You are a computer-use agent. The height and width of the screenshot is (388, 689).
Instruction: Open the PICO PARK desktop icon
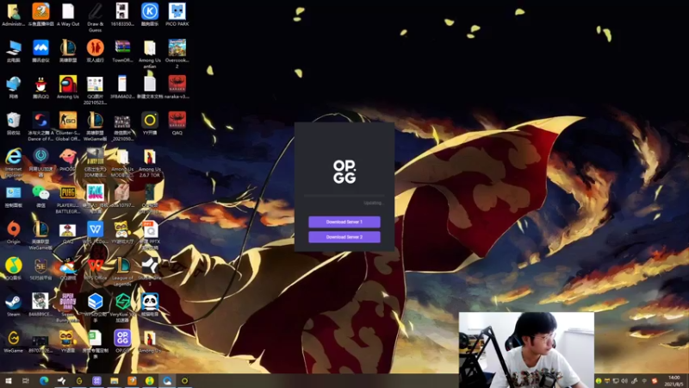coord(177,15)
